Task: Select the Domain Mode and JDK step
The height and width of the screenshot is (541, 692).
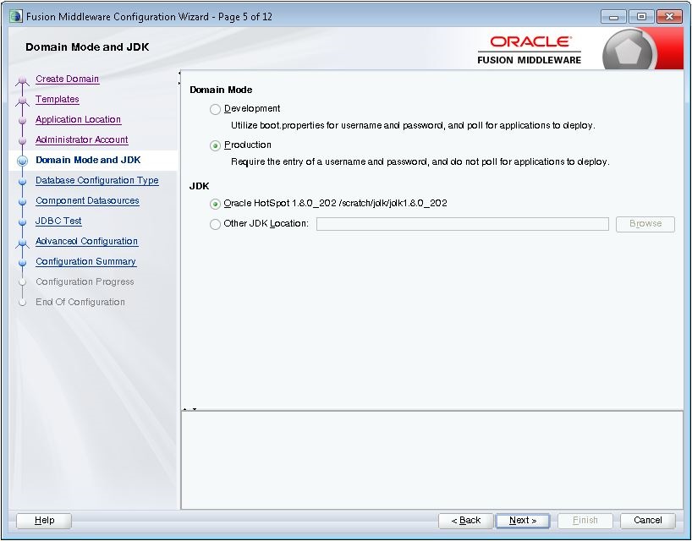Action: tap(88, 160)
